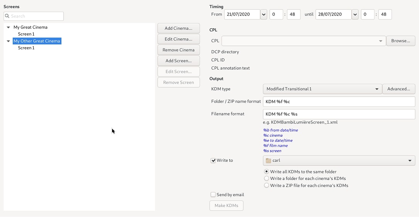Click the carl folder icon in Write to
The height and width of the screenshot is (217, 419).
coord(268,161)
